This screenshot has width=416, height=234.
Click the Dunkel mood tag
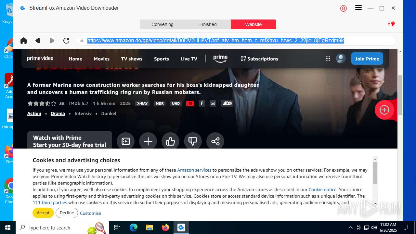pyautogui.click(x=109, y=113)
